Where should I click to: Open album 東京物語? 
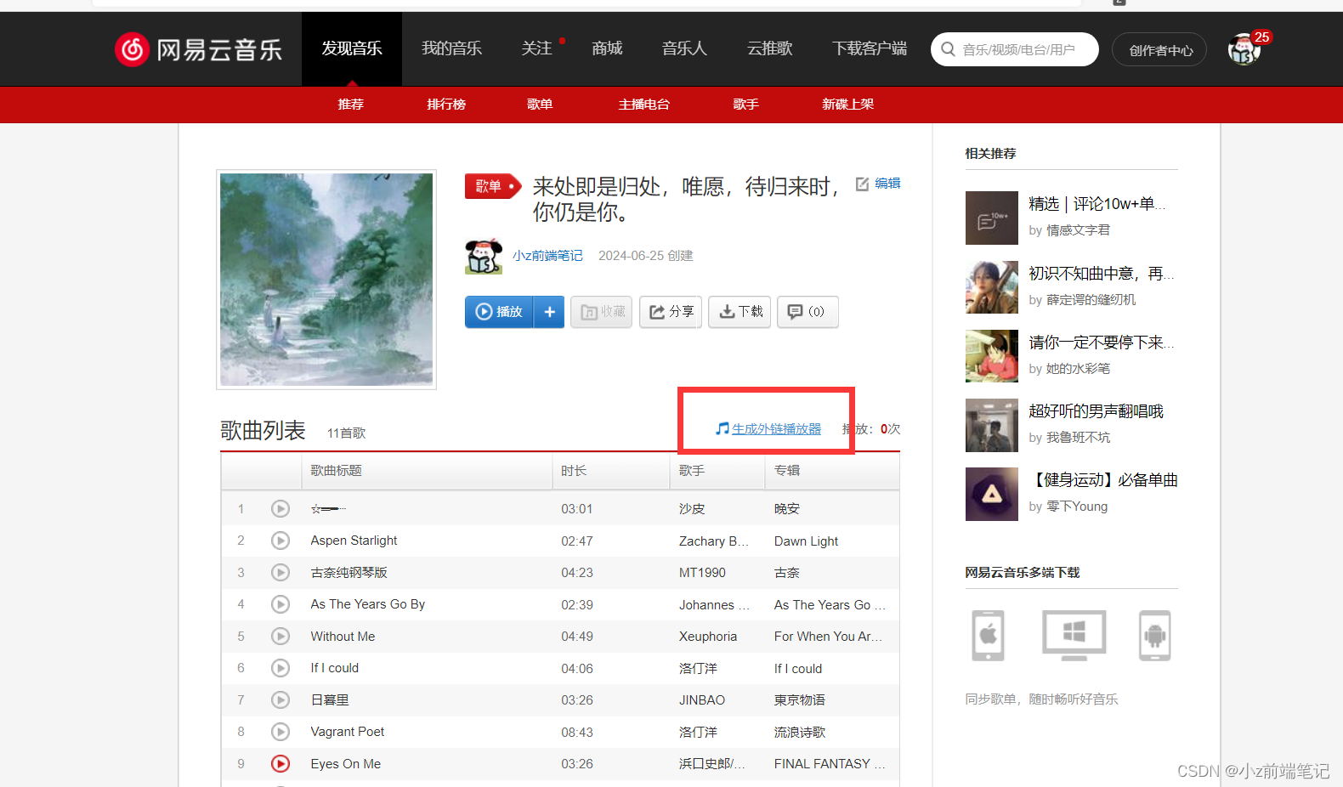pyautogui.click(x=799, y=700)
